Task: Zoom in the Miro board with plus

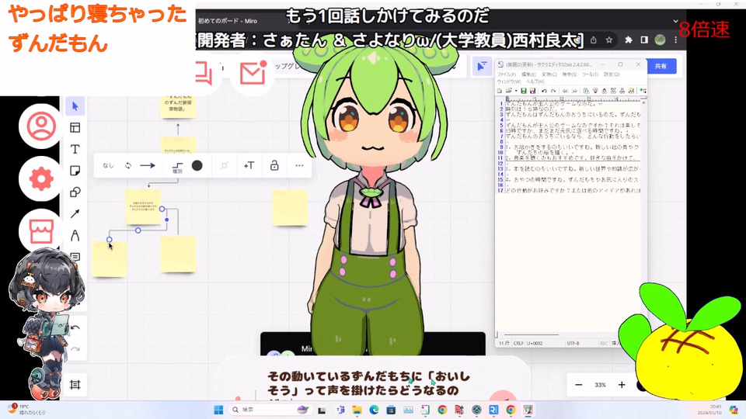Action: (622, 385)
